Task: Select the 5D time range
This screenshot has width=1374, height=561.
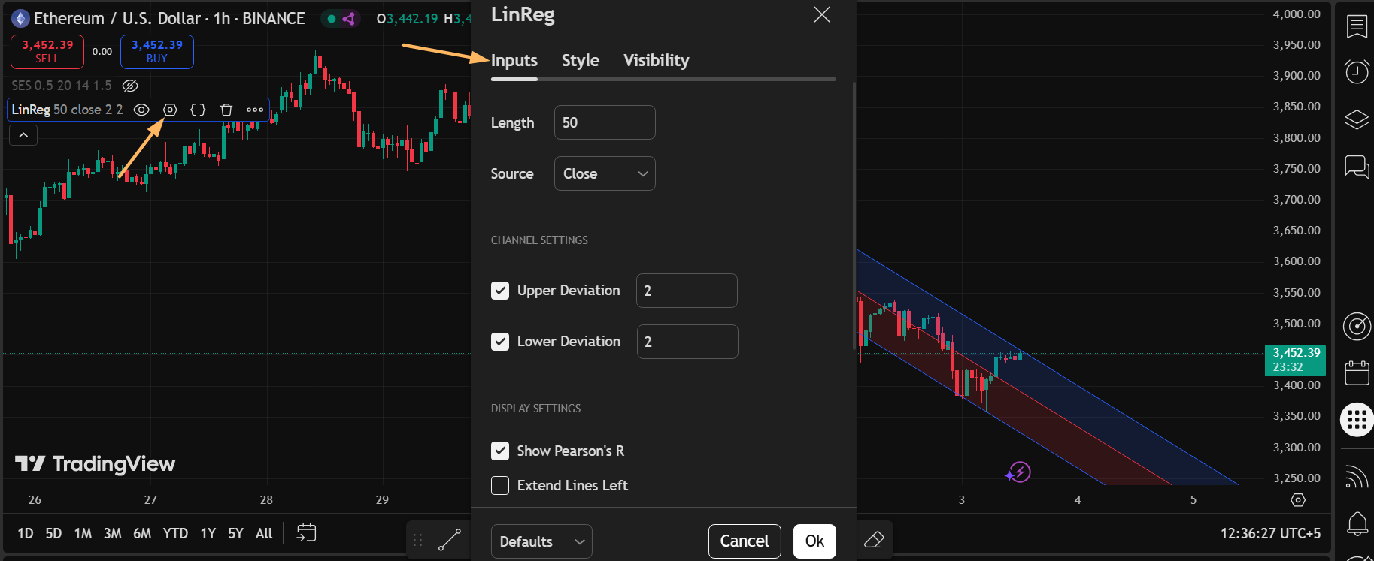Action: click(x=53, y=533)
